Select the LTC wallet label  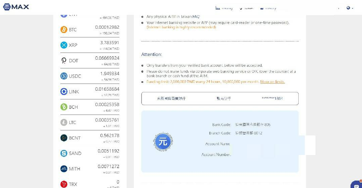(x=72, y=123)
